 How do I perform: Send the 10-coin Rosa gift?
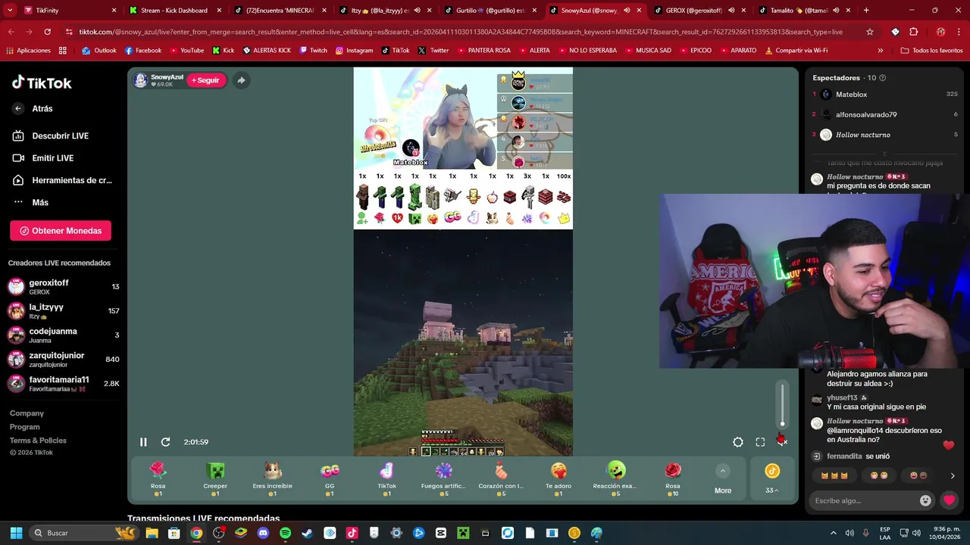(x=673, y=479)
